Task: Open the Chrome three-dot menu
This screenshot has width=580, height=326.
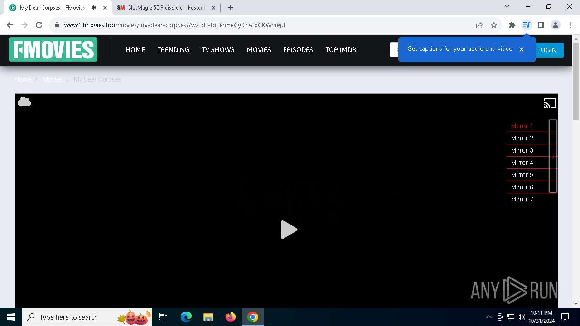Action: click(x=570, y=25)
